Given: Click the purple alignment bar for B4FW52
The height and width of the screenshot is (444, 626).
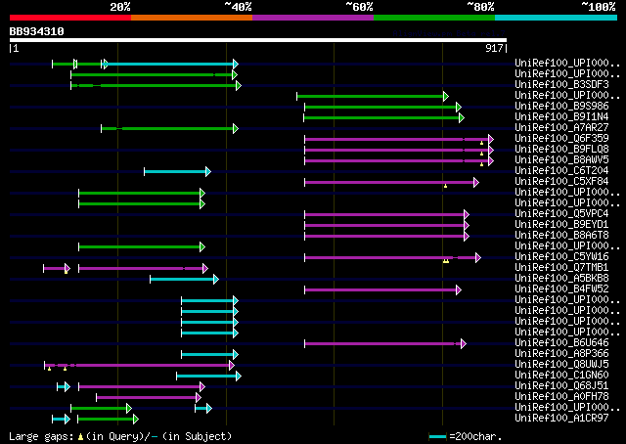Looking at the screenshot, I should (382, 290).
